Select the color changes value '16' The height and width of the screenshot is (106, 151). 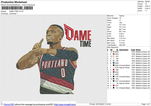[120, 18]
